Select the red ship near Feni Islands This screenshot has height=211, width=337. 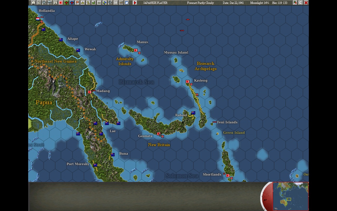click(215, 122)
